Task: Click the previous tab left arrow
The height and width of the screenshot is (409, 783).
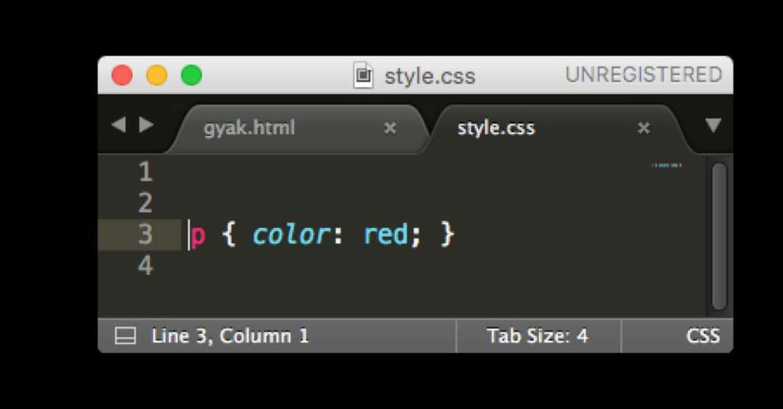Action: [119, 125]
